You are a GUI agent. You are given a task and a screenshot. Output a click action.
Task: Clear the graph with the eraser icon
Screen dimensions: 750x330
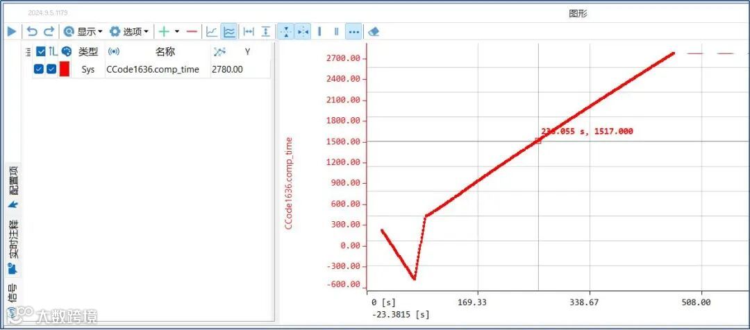point(374,31)
